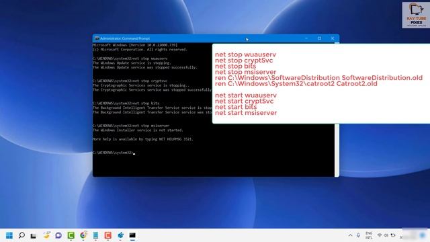
Task: Open the volume speaker tray icon
Action: (386, 235)
